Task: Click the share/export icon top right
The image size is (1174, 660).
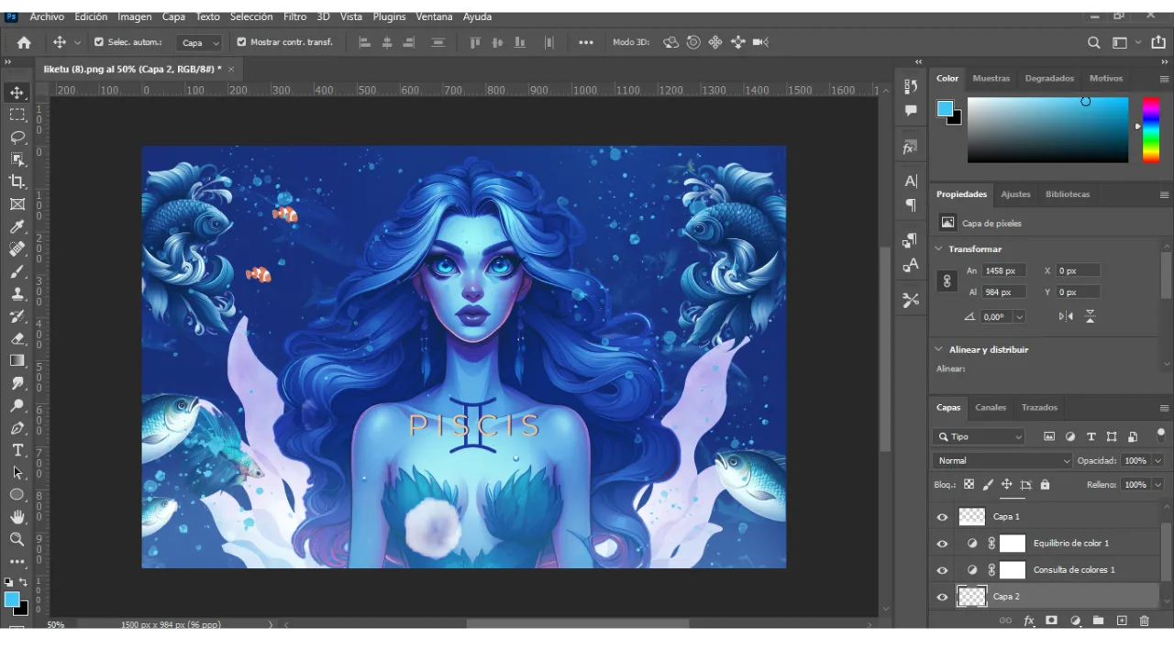Action: 1157,42
